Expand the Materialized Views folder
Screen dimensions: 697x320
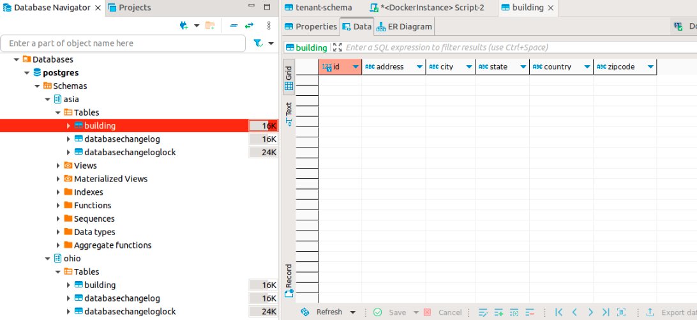pos(58,179)
